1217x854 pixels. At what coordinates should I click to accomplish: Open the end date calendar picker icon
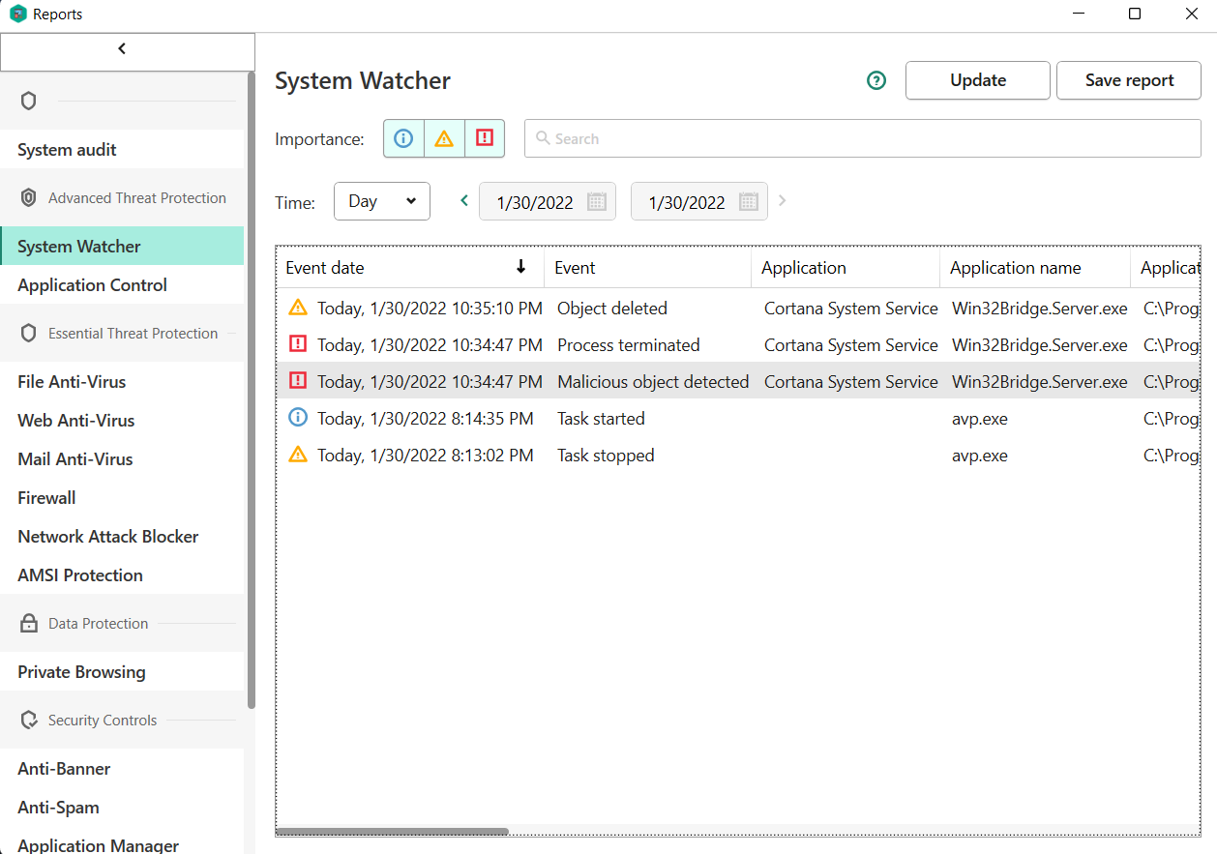pos(748,202)
